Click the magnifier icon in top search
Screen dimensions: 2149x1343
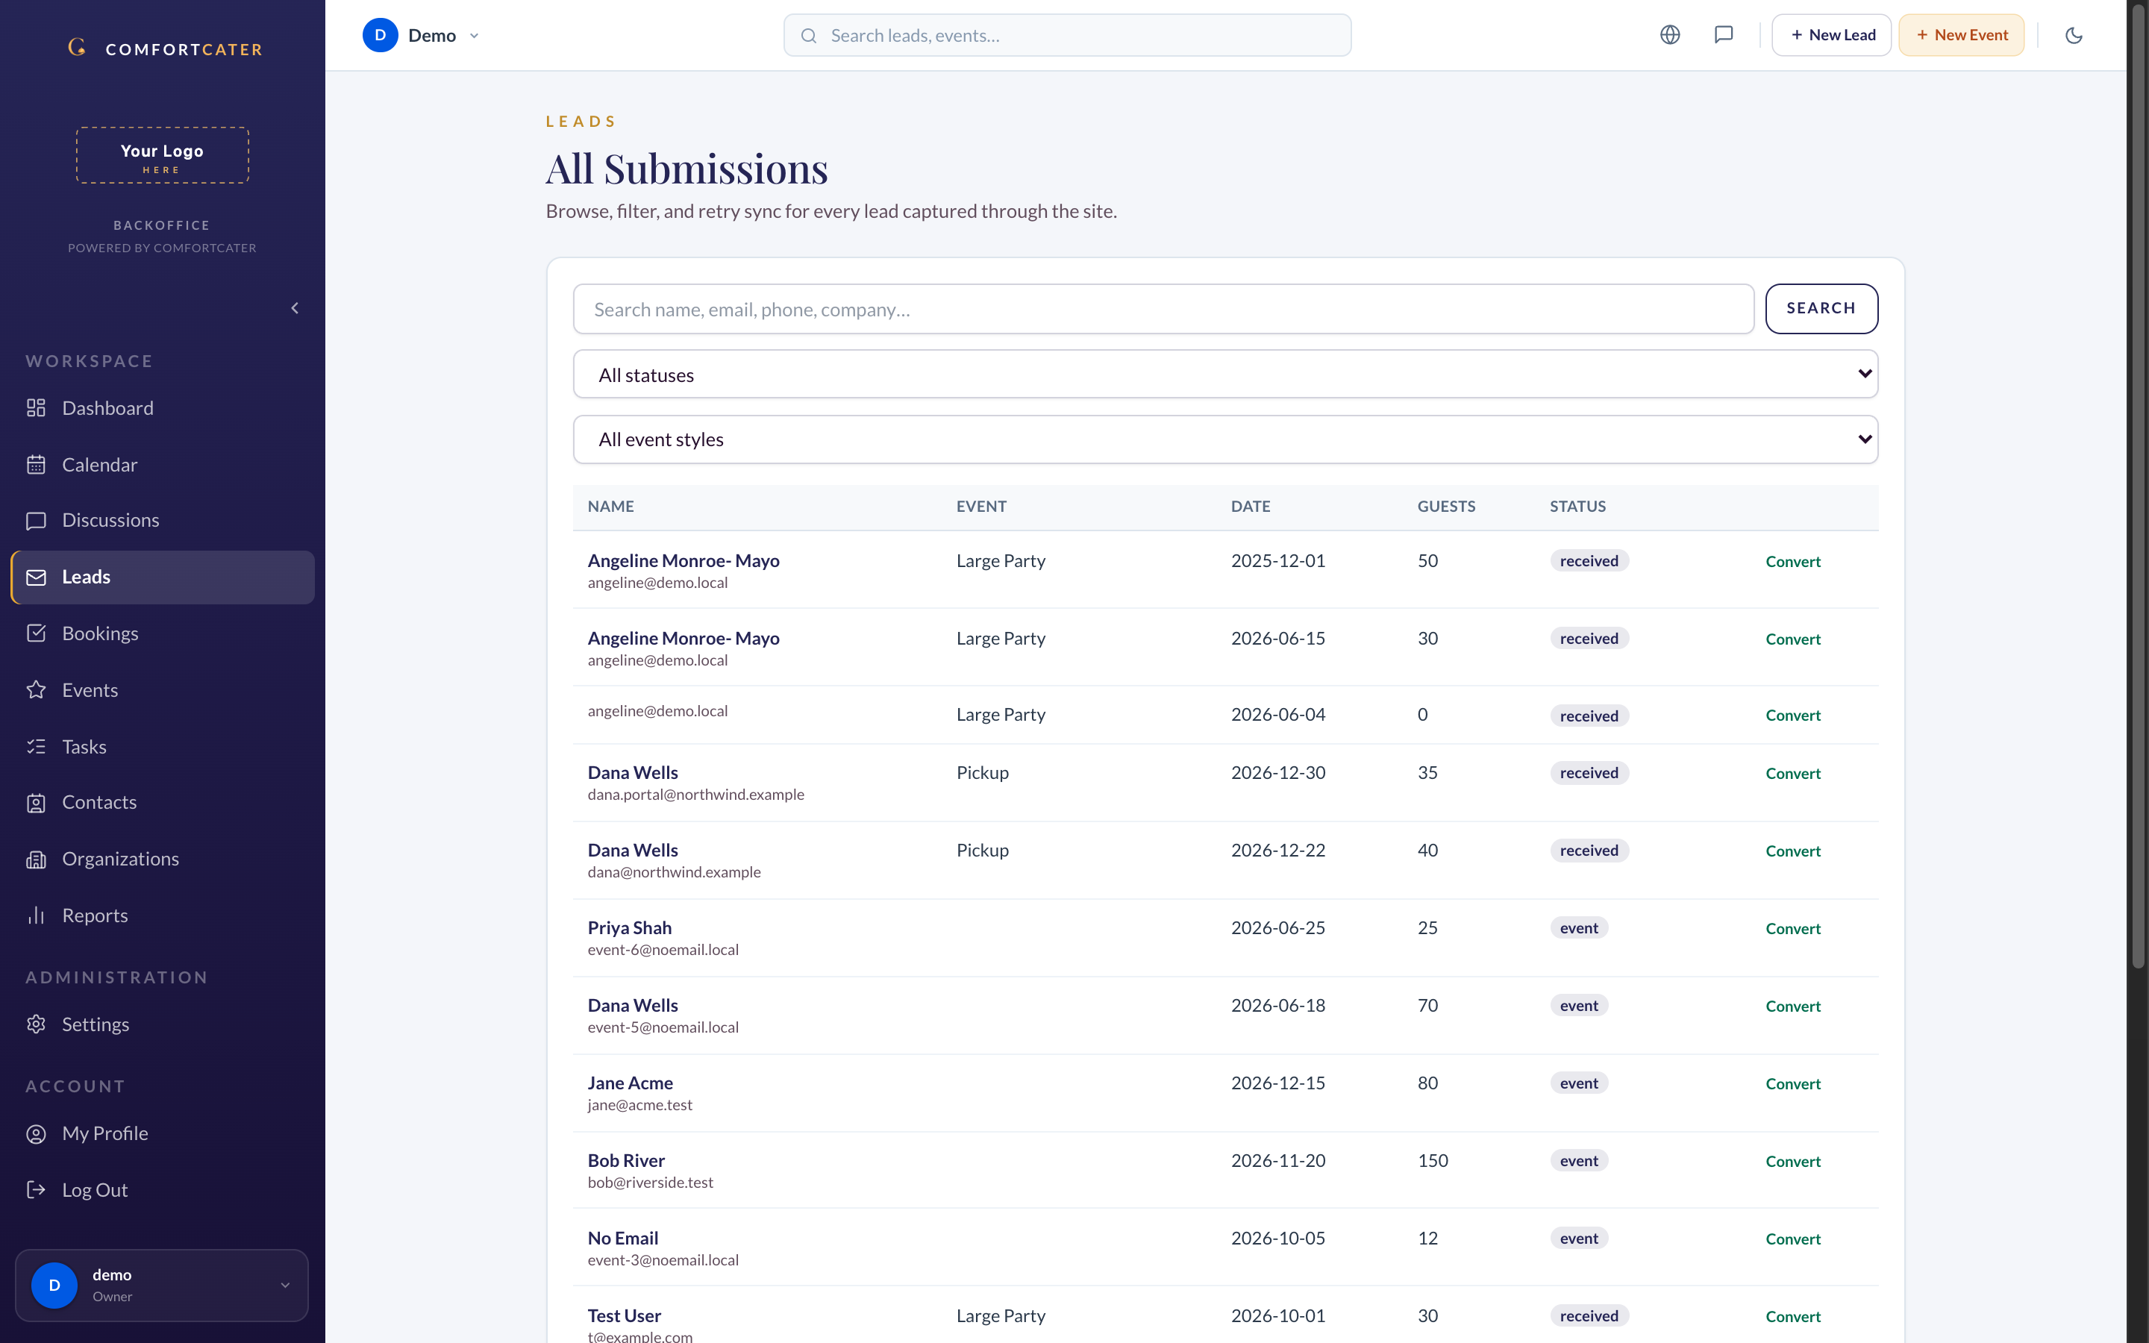[x=808, y=36]
